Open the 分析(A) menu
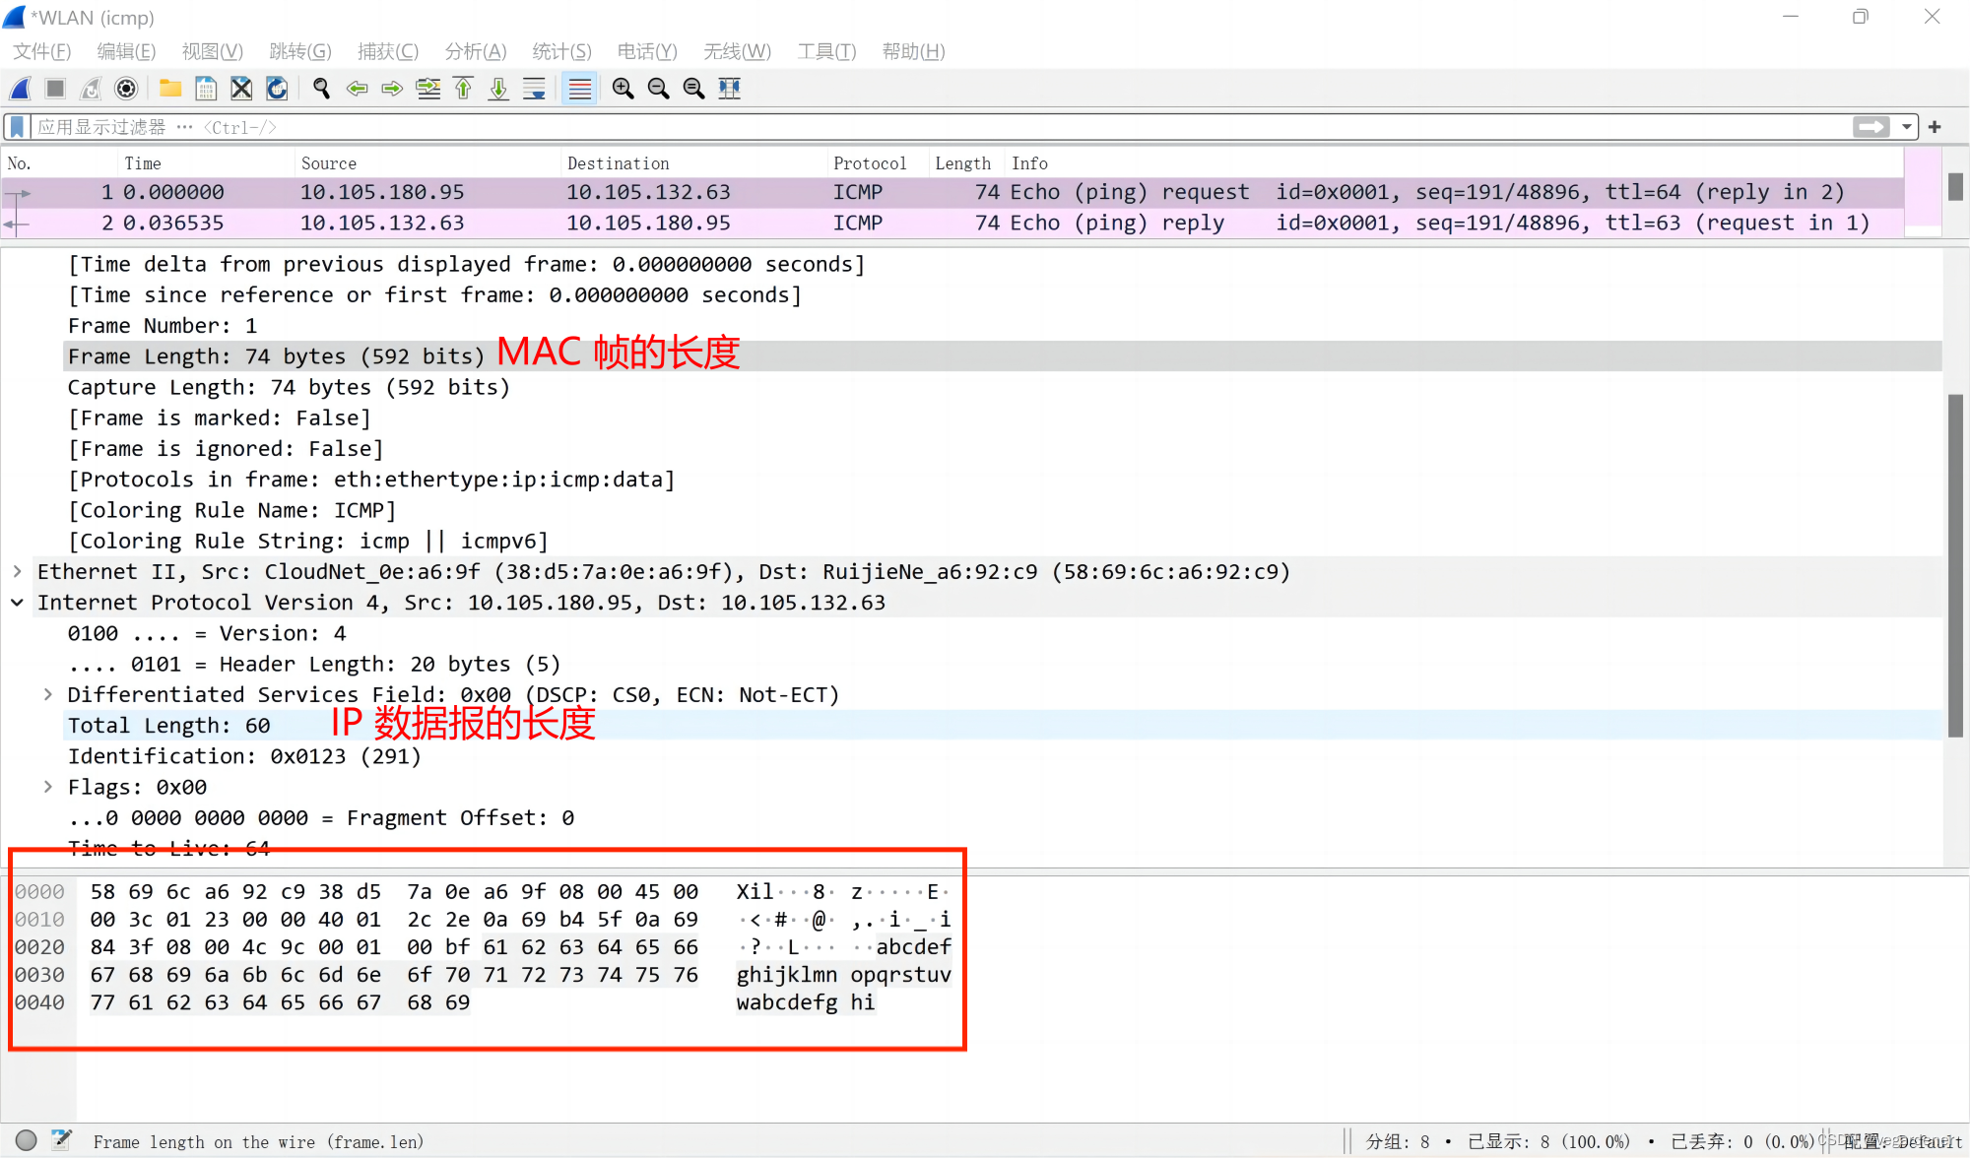 pyautogui.click(x=475, y=51)
